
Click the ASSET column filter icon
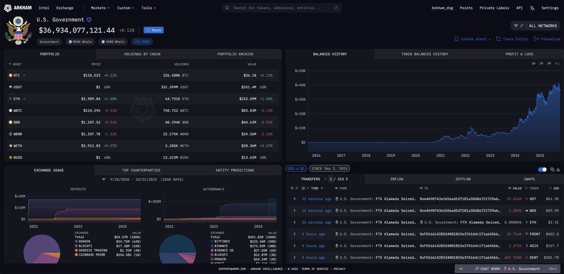tap(11, 64)
